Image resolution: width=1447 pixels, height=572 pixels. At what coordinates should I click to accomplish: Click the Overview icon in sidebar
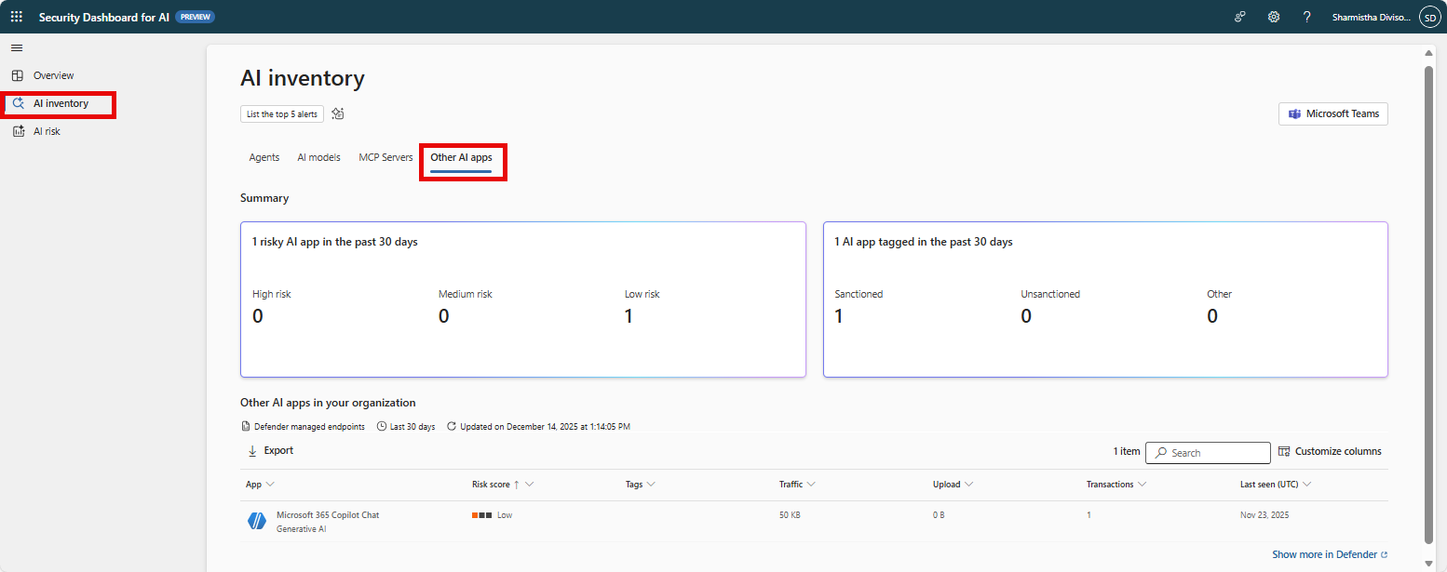pyautogui.click(x=18, y=75)
